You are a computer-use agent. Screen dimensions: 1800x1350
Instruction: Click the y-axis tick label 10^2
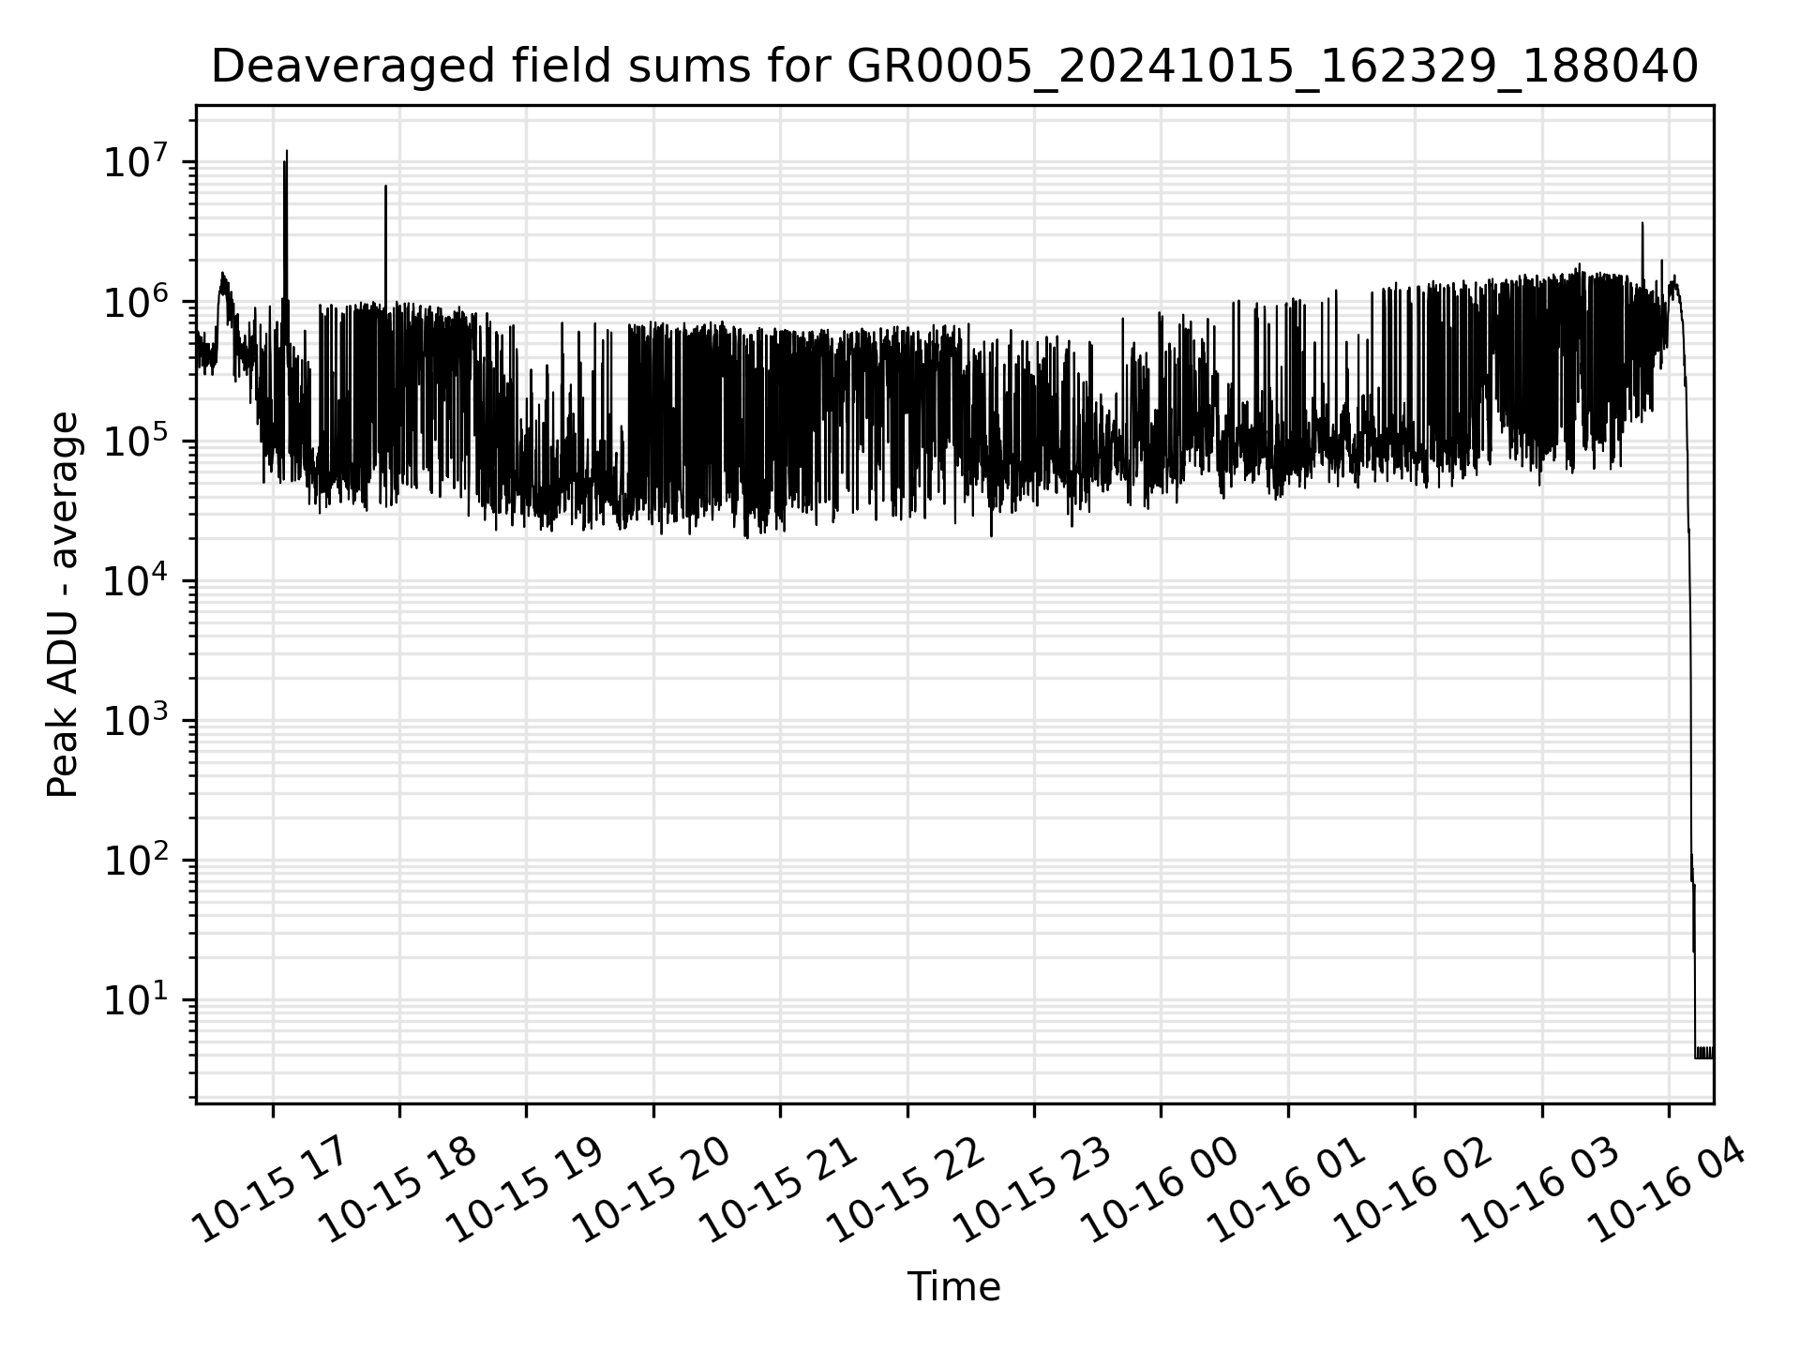(x=136, y=860)
